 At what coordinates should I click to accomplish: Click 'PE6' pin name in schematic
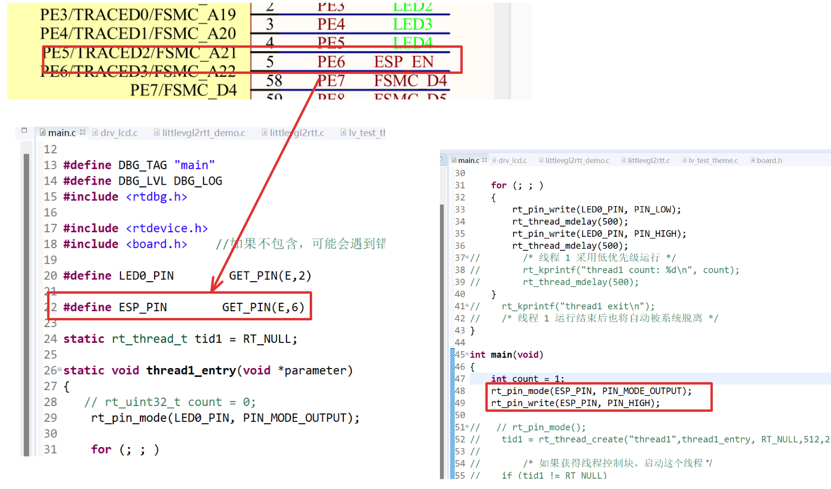(x=331, y=61)
